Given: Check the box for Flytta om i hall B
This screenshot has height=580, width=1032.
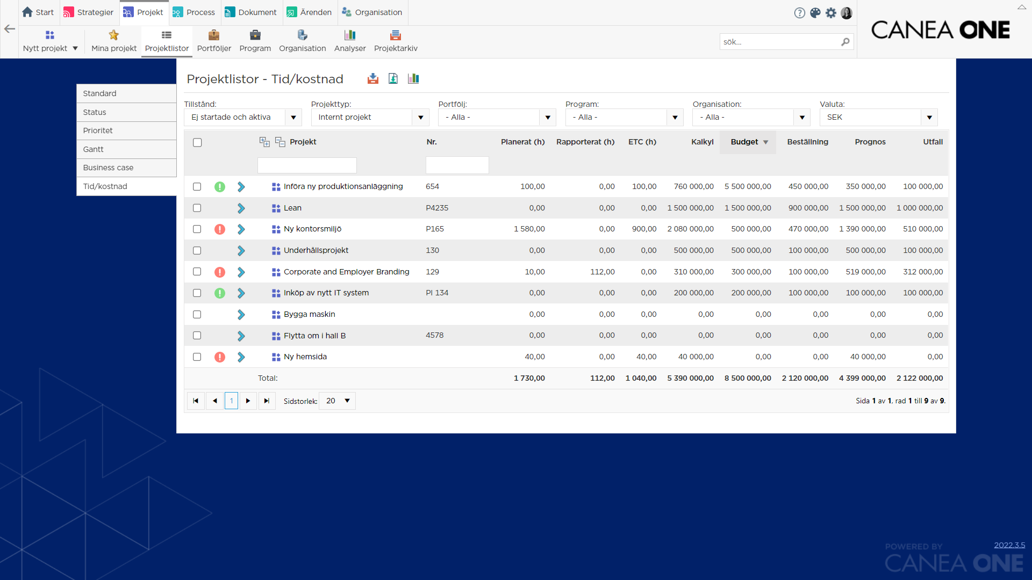Looking at the screenshot, I should coord(197,336).
